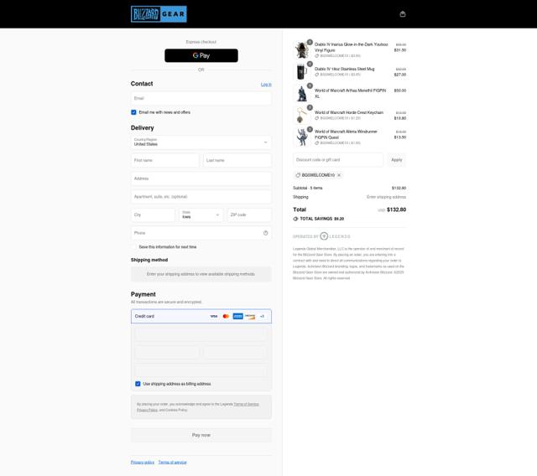Click the Alleria Windrunner FiGPiN thumbnail
The image size is (537, 476).
pyautogui.click(x=302, y=137)
